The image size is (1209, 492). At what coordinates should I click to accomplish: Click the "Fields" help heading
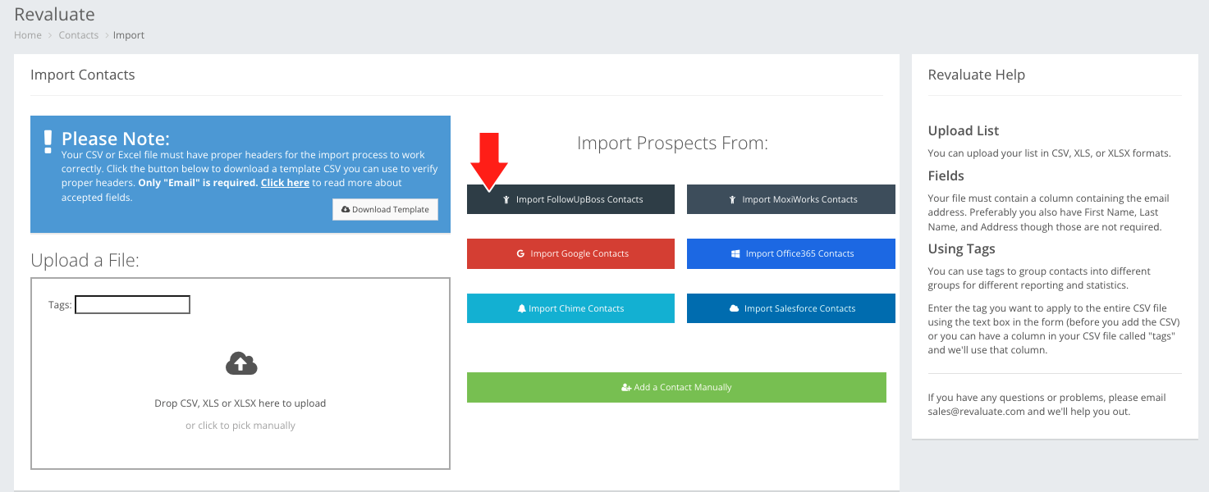pos(946,175)
